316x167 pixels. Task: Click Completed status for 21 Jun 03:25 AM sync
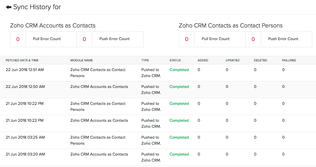pos(179,137)
